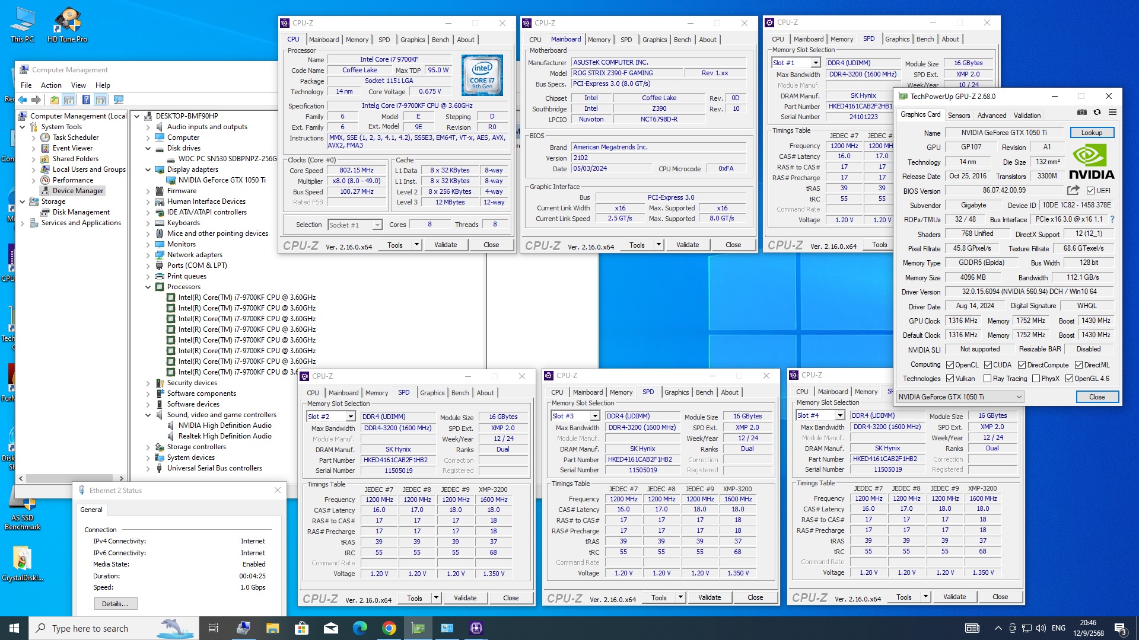Click the Help icon in Computer Management toolbar
This screenshot has height=640, width=1139.
click(x=86, y=100)
